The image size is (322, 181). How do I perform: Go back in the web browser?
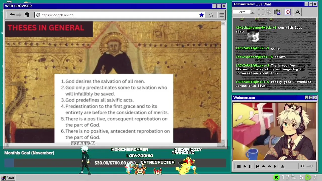(x=12, y=15)
